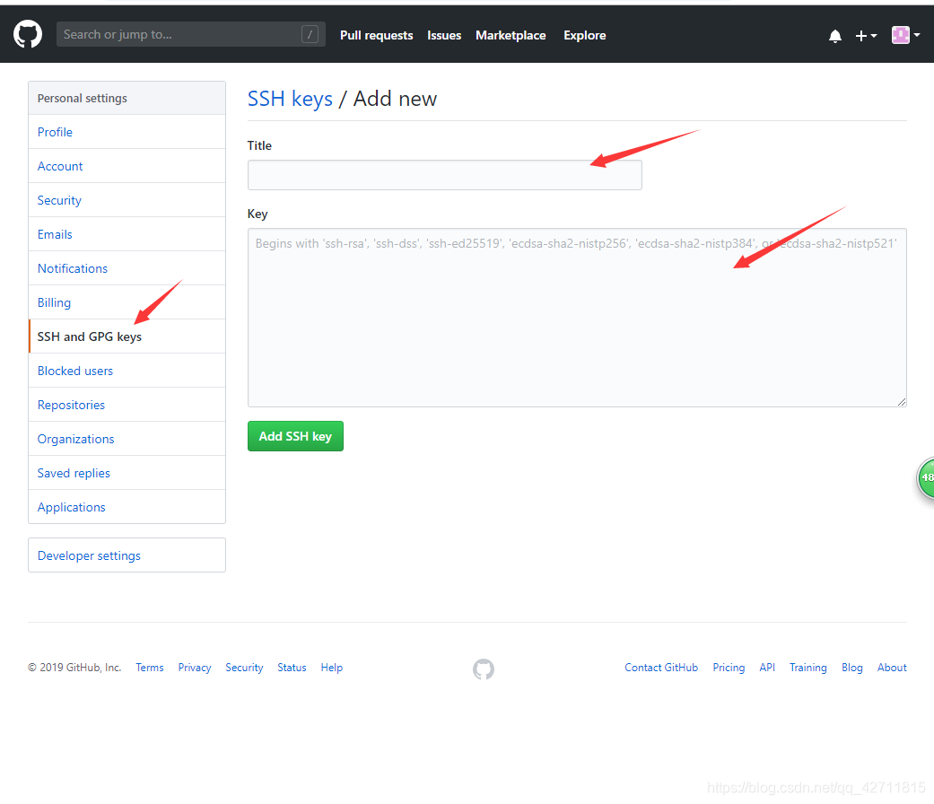Open the notifications bell icon
Screen dimensions: 934x804
tap(835, 36)
